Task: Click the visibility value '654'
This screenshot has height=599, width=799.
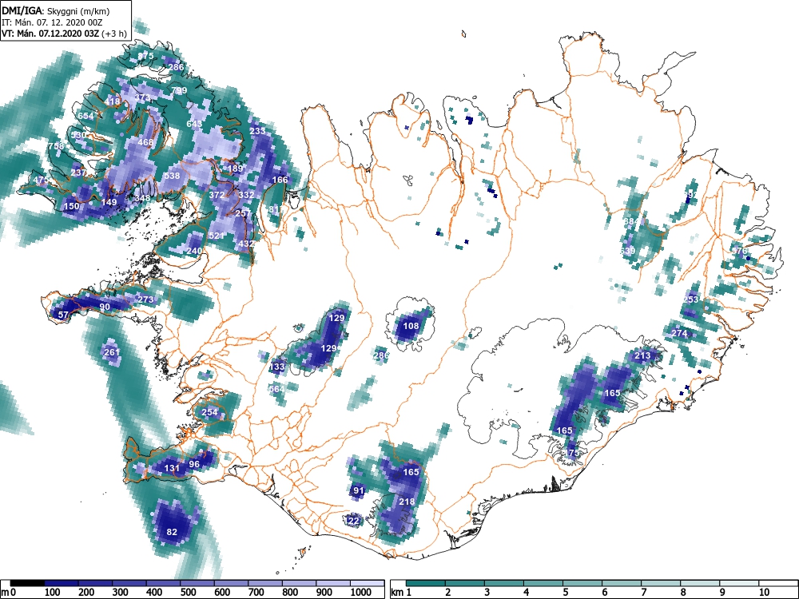Action: tap(85, 116)
